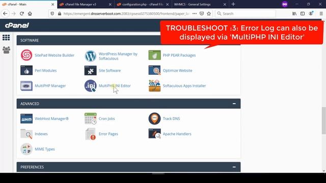View site security via the padlock icon
Screen dimensions: 326x183
pyautogui.click(x=60, y=14)
